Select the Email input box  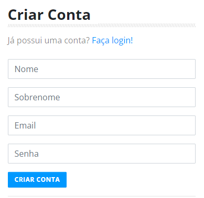pyautogui.click(x=102, y=125)
